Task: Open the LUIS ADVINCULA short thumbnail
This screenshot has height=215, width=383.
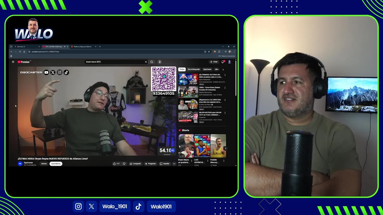Action: [202, 146]
